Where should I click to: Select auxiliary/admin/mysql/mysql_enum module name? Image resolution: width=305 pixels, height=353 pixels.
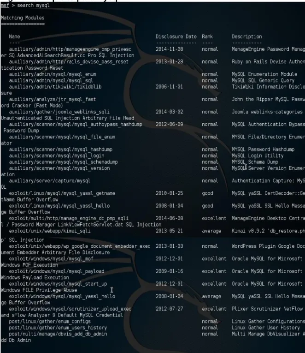pyautogui.click(x=53, y=74)
